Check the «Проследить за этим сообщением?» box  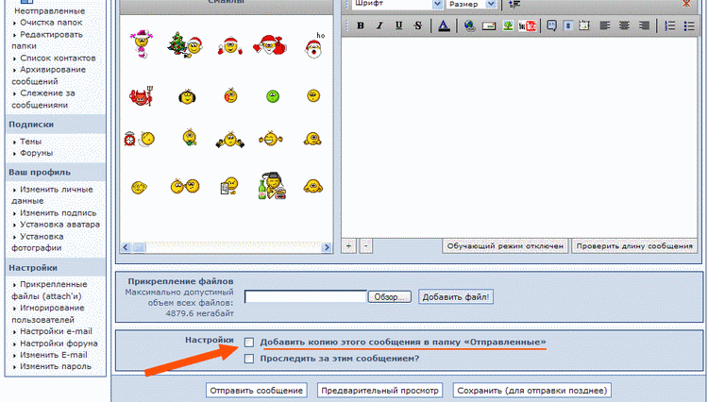(249, 359)
